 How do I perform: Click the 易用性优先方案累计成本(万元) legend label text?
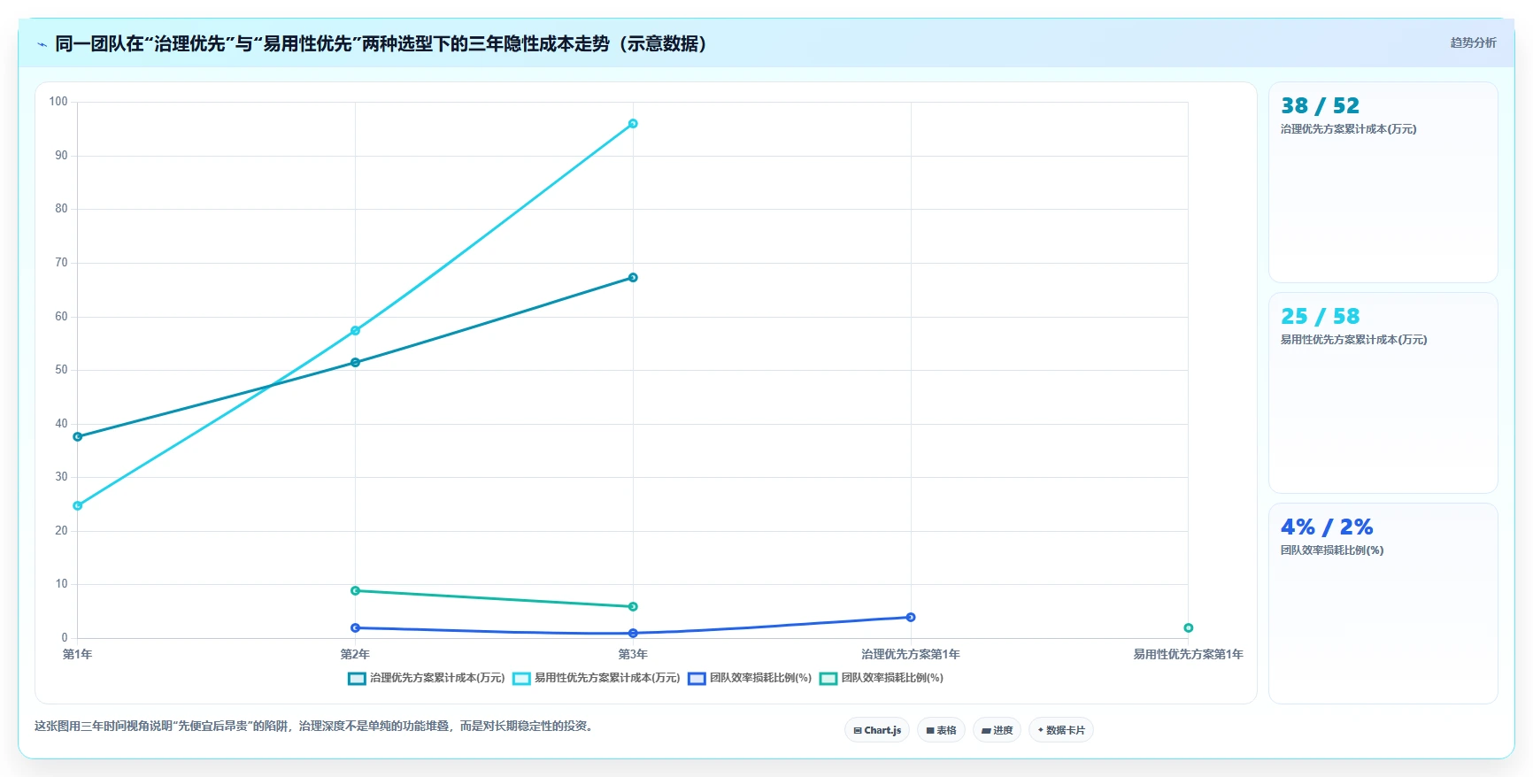[607, 678]
